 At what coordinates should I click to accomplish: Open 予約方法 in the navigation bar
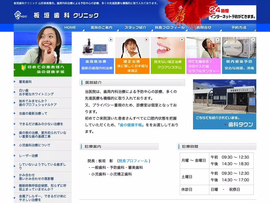coord(239,27)
